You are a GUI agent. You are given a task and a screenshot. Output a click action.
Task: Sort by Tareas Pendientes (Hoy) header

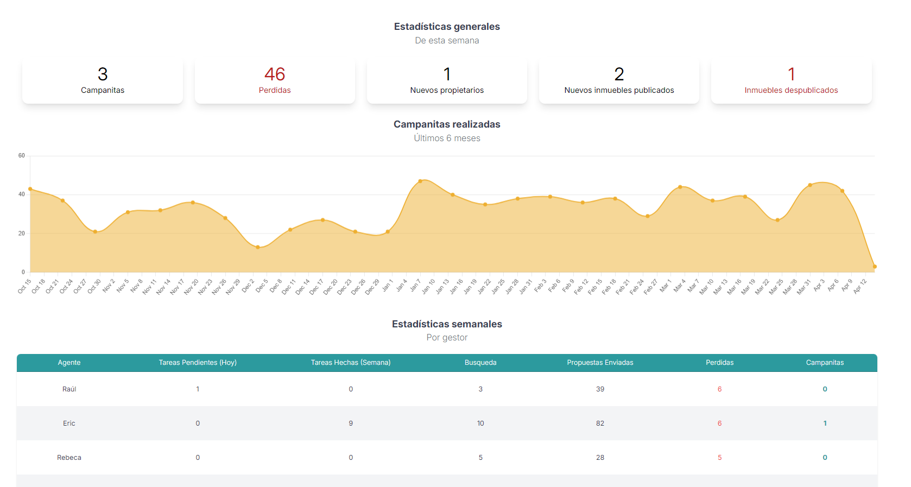point(198,363)
